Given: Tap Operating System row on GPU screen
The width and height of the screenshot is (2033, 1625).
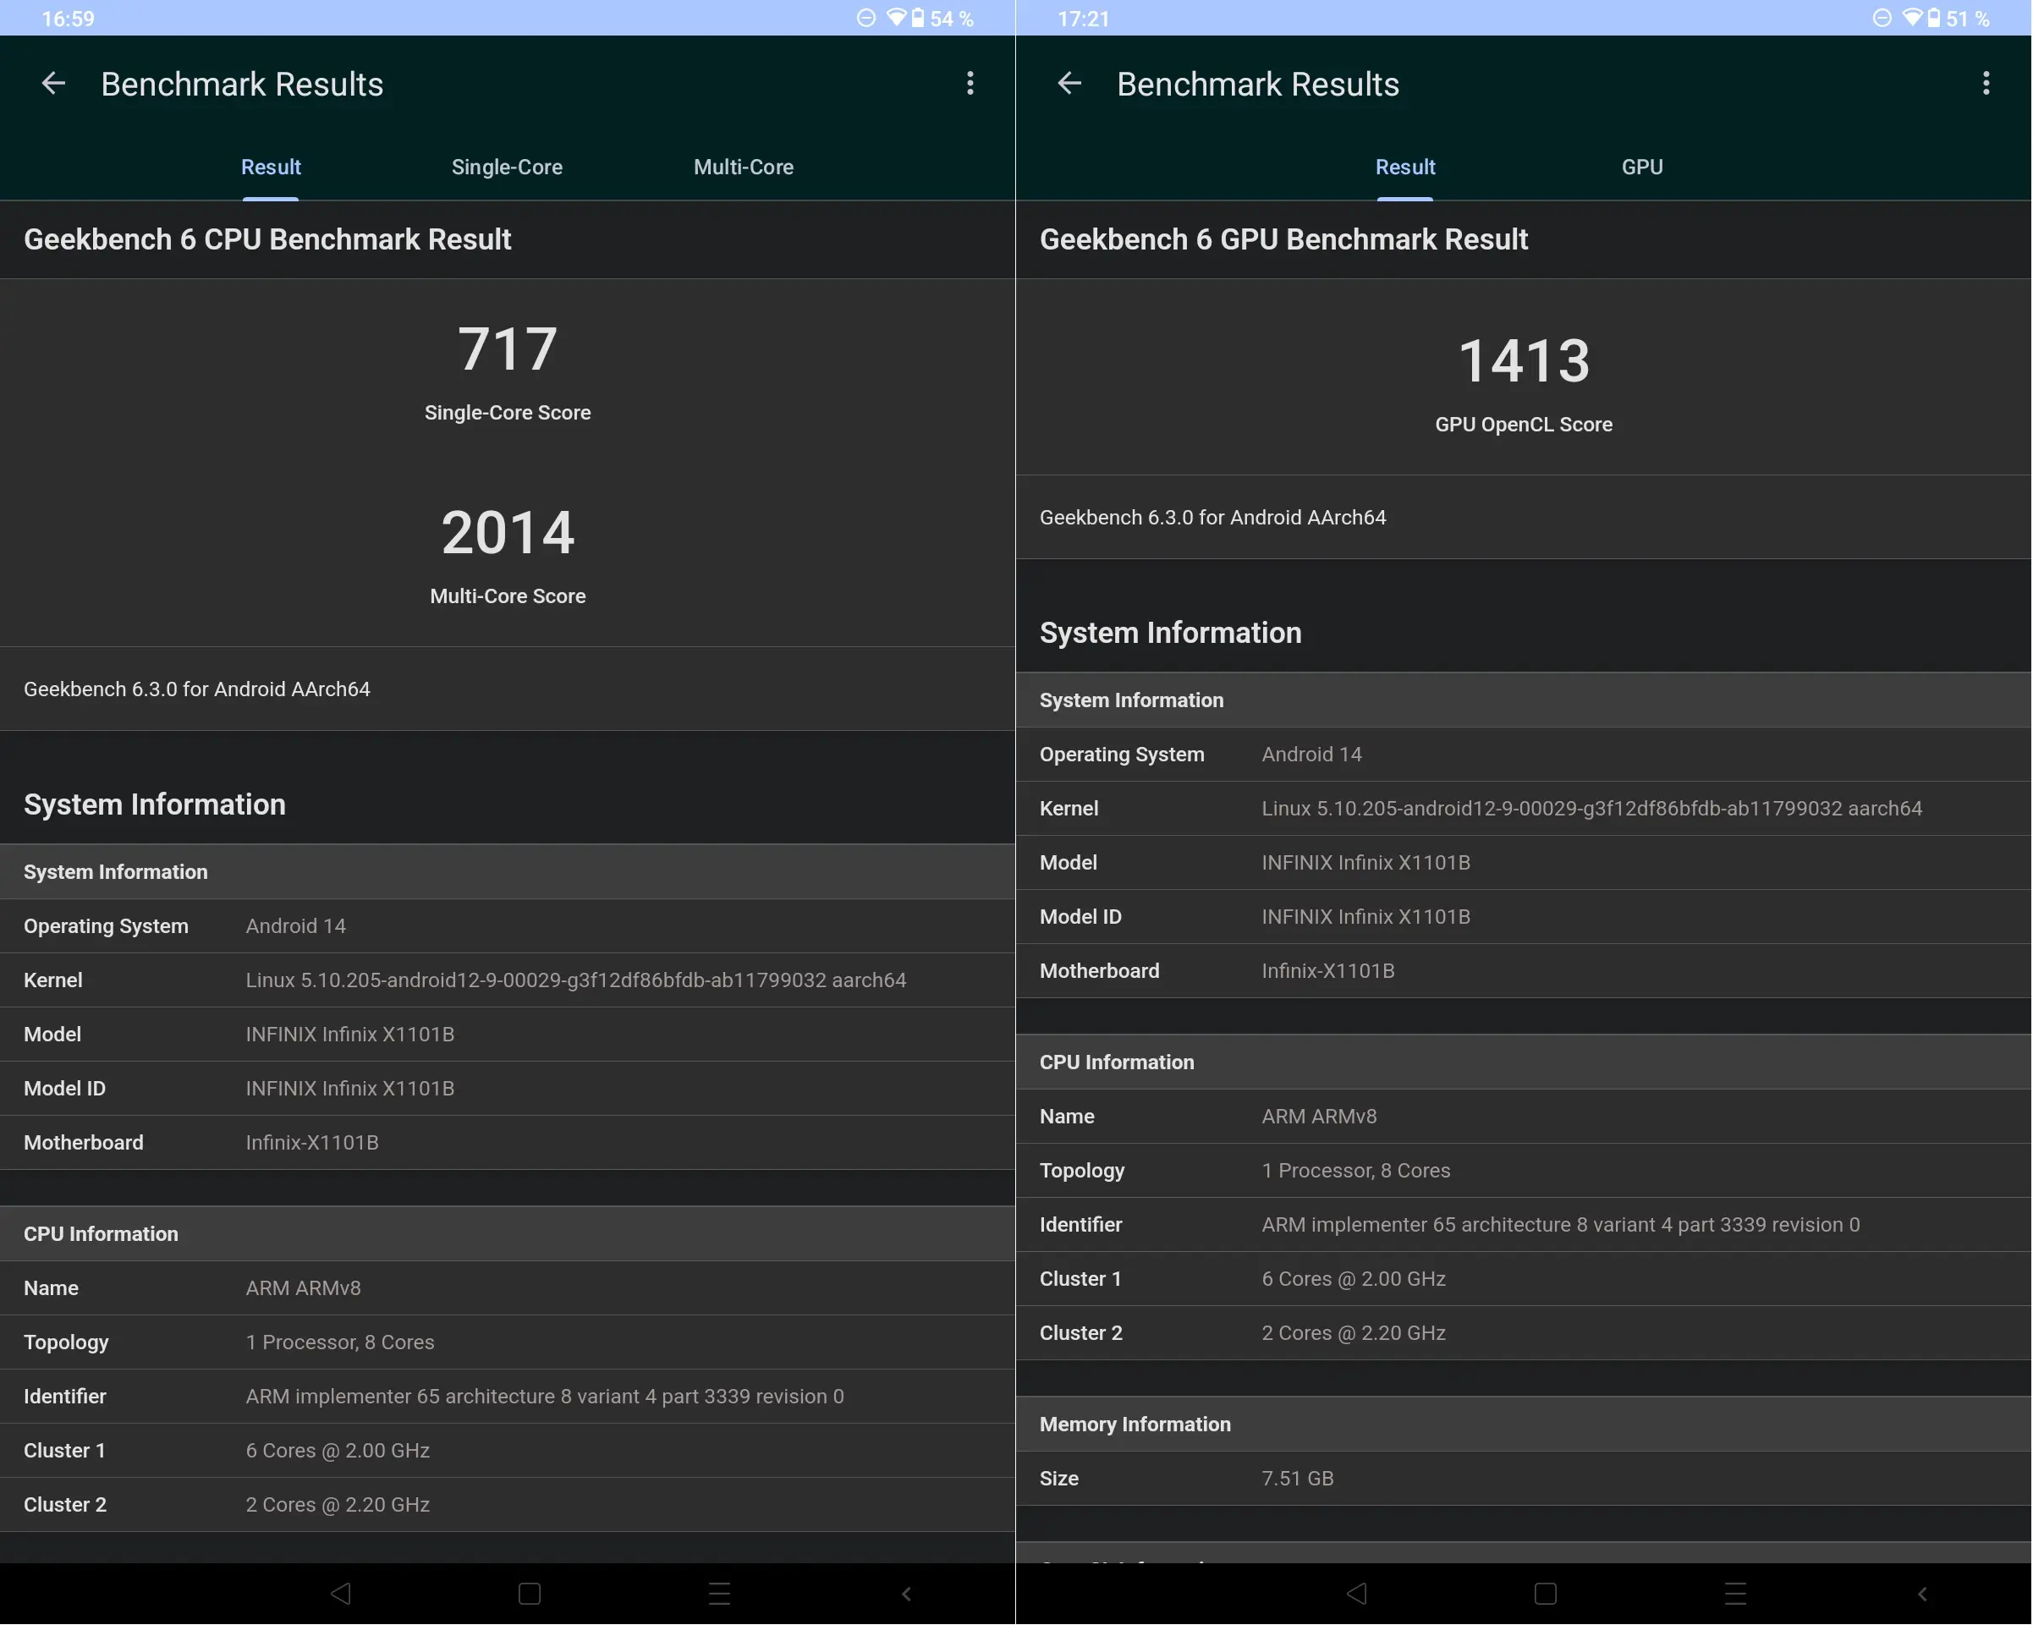Looking at the screenshot, I should click(x=1524, y=754).
